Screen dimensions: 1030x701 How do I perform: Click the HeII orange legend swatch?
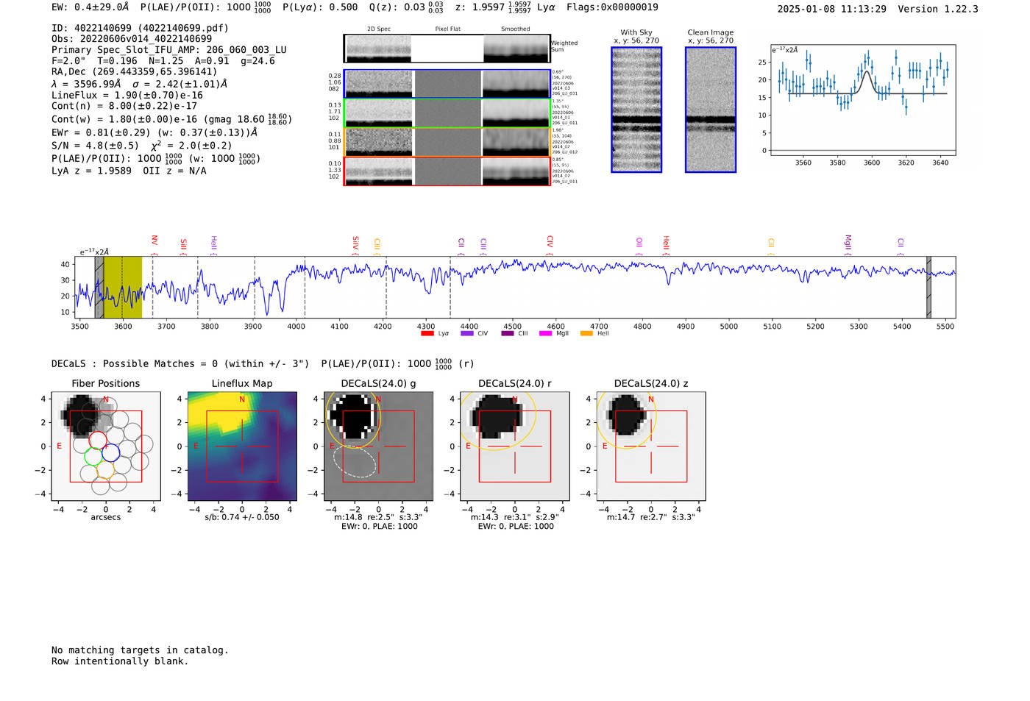coord(586,334)
